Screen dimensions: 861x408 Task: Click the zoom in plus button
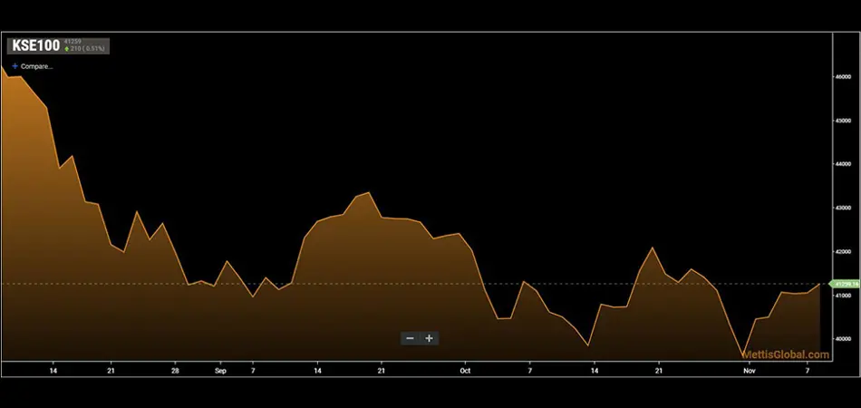click(430, 338)
